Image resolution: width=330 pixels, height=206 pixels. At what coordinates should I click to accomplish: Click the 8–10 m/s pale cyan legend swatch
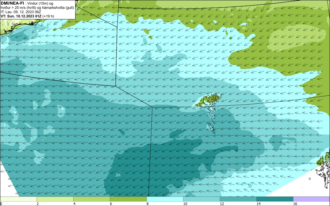click(x=165, y=199)
